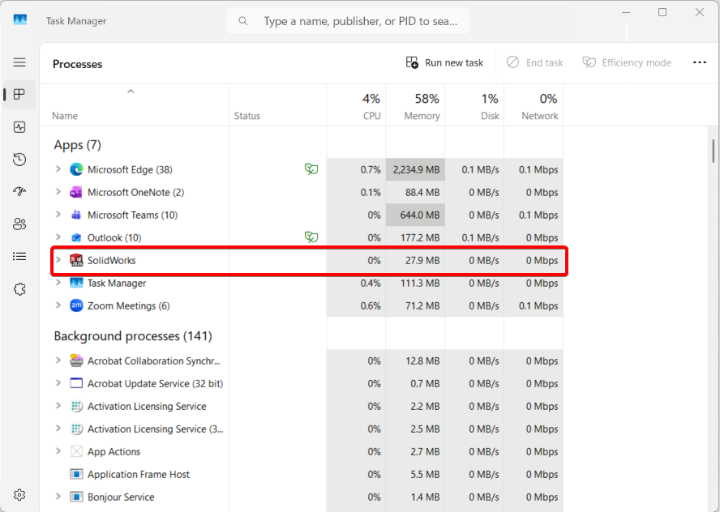Click the sort arrow above Name
The image size is (720, 512).
[131, 92]
